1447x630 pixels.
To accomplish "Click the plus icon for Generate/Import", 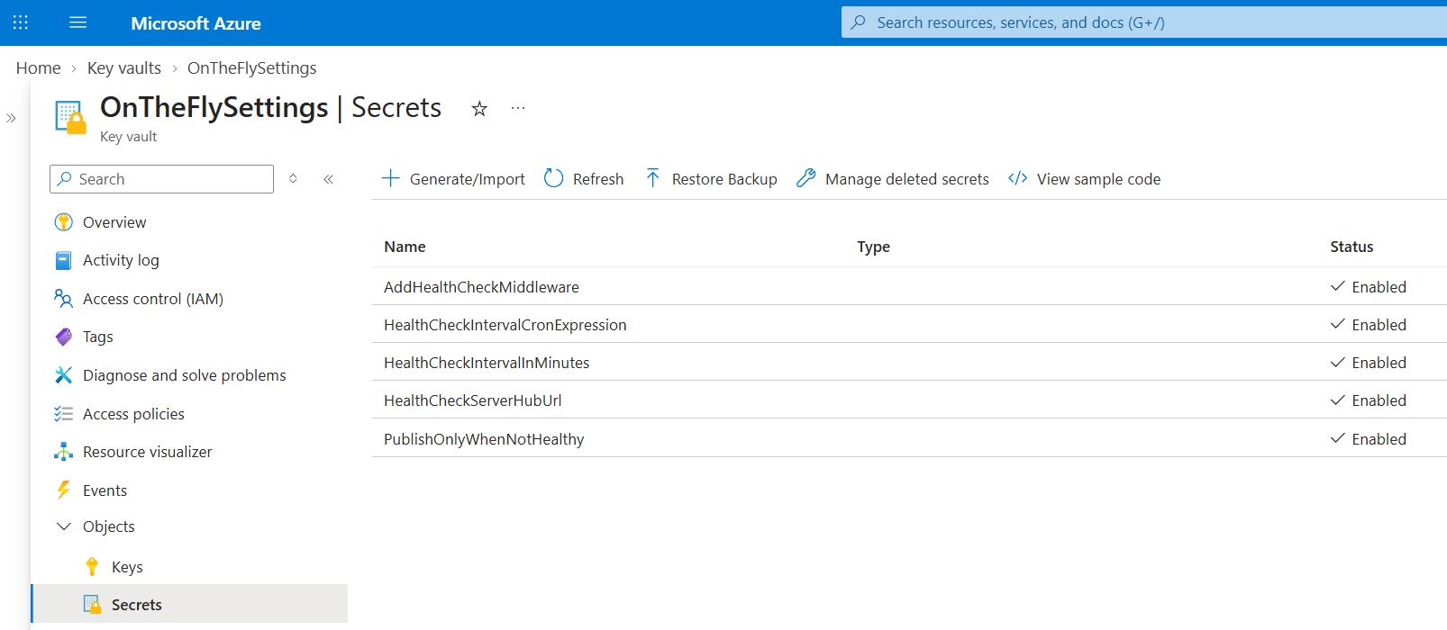I will point(390,178).
